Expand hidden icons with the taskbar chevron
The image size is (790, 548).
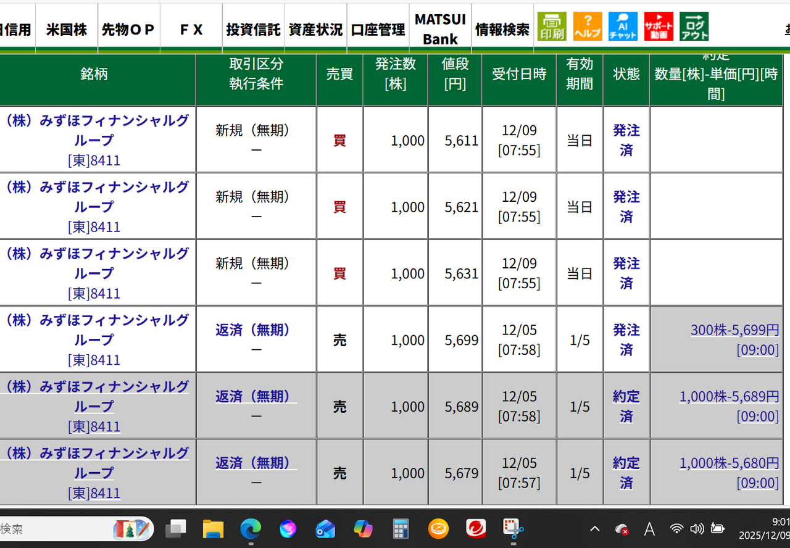pyautogui.click(x=594, y=529)
